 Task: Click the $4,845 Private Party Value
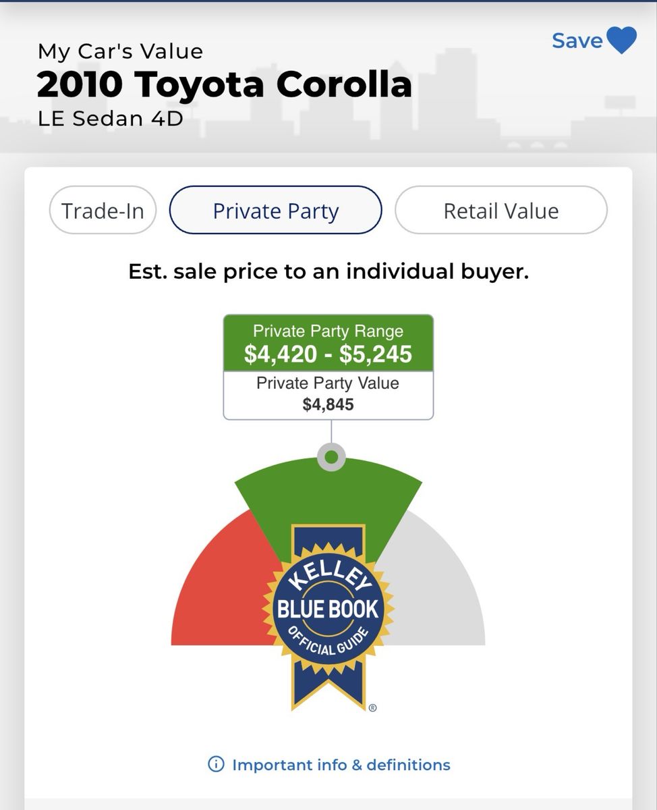pos(328,404)
